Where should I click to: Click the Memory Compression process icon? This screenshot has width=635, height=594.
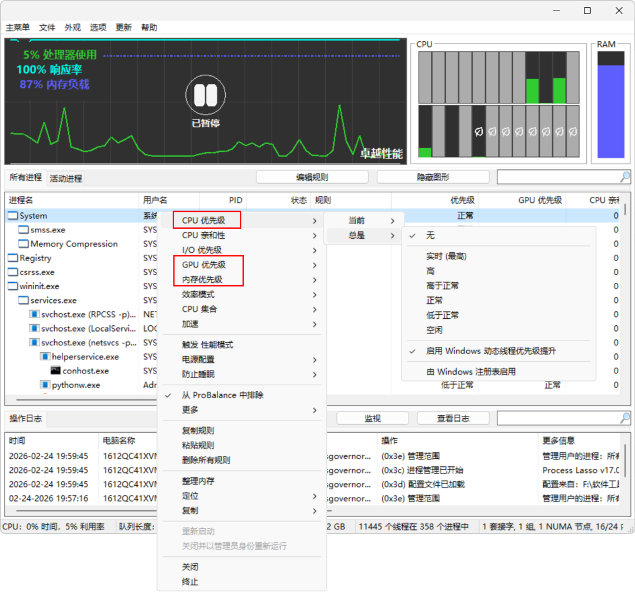24,244
